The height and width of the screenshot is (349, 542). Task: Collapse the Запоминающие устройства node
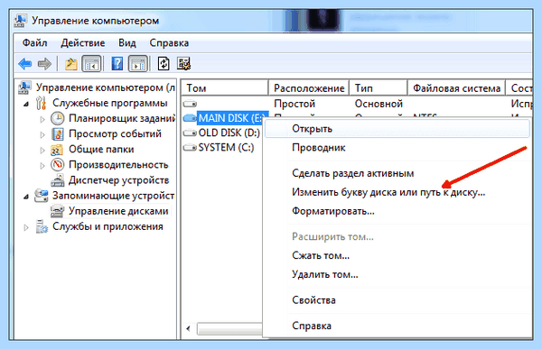[26, 197]
